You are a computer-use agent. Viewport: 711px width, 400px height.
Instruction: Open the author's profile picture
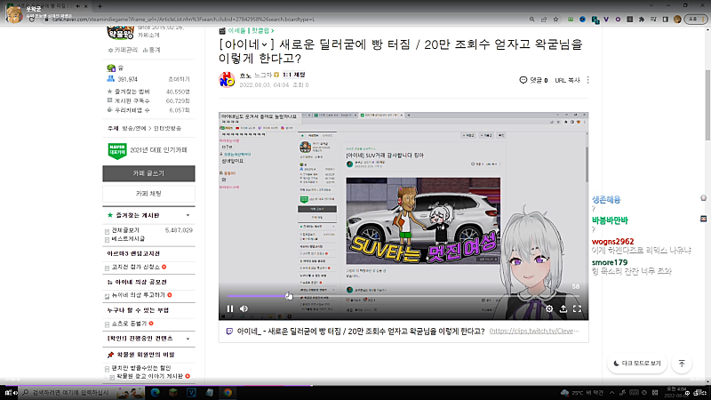tap(227, 79)
